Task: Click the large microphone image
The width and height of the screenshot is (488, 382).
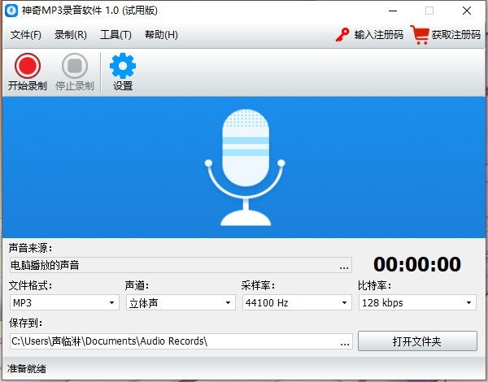Action: click(245, 168)
